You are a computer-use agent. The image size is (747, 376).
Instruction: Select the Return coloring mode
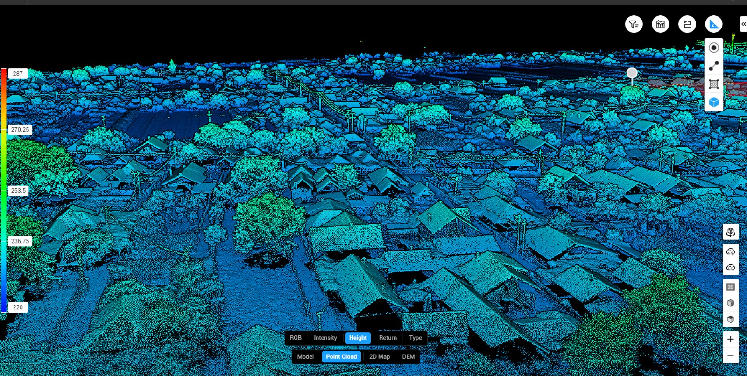click(x=388, y=338)
